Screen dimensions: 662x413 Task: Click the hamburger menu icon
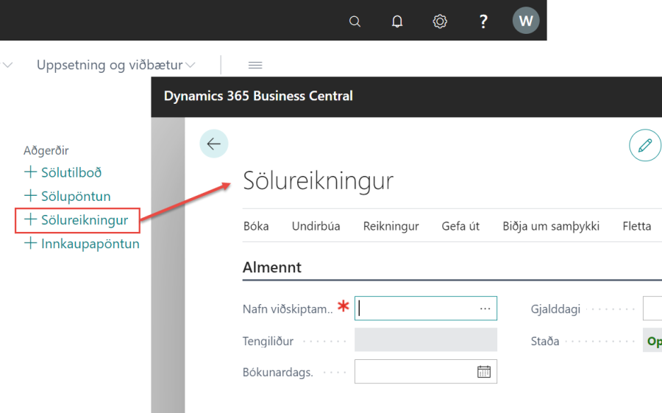point(255,66)
